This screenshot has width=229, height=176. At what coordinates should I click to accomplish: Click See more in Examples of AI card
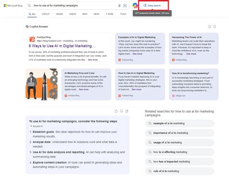(137, 54)
